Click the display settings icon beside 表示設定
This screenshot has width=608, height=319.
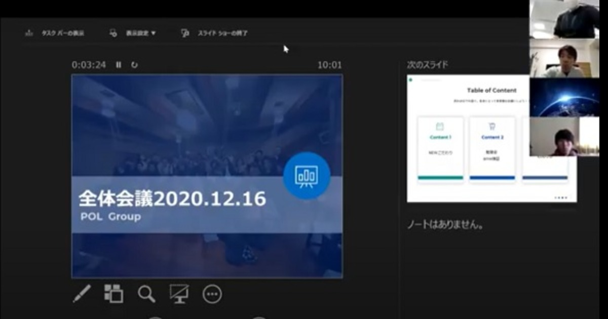click(113, 33)
